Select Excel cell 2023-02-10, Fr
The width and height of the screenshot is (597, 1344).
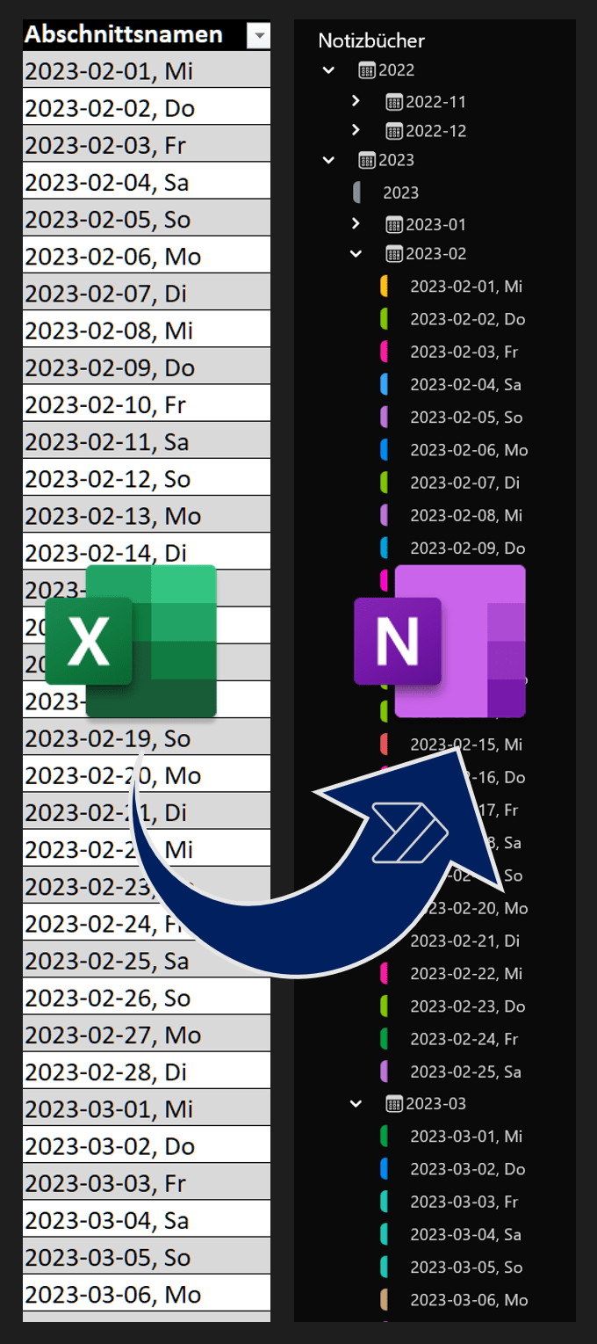147,403
